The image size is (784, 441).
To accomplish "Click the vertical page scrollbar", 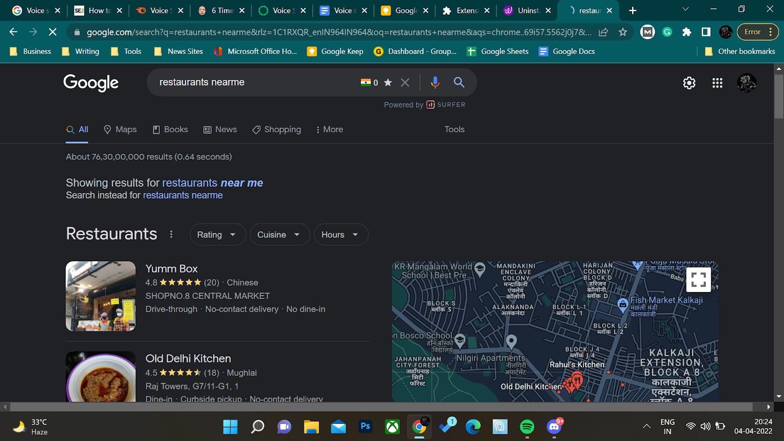I will (x=779, y=97).
